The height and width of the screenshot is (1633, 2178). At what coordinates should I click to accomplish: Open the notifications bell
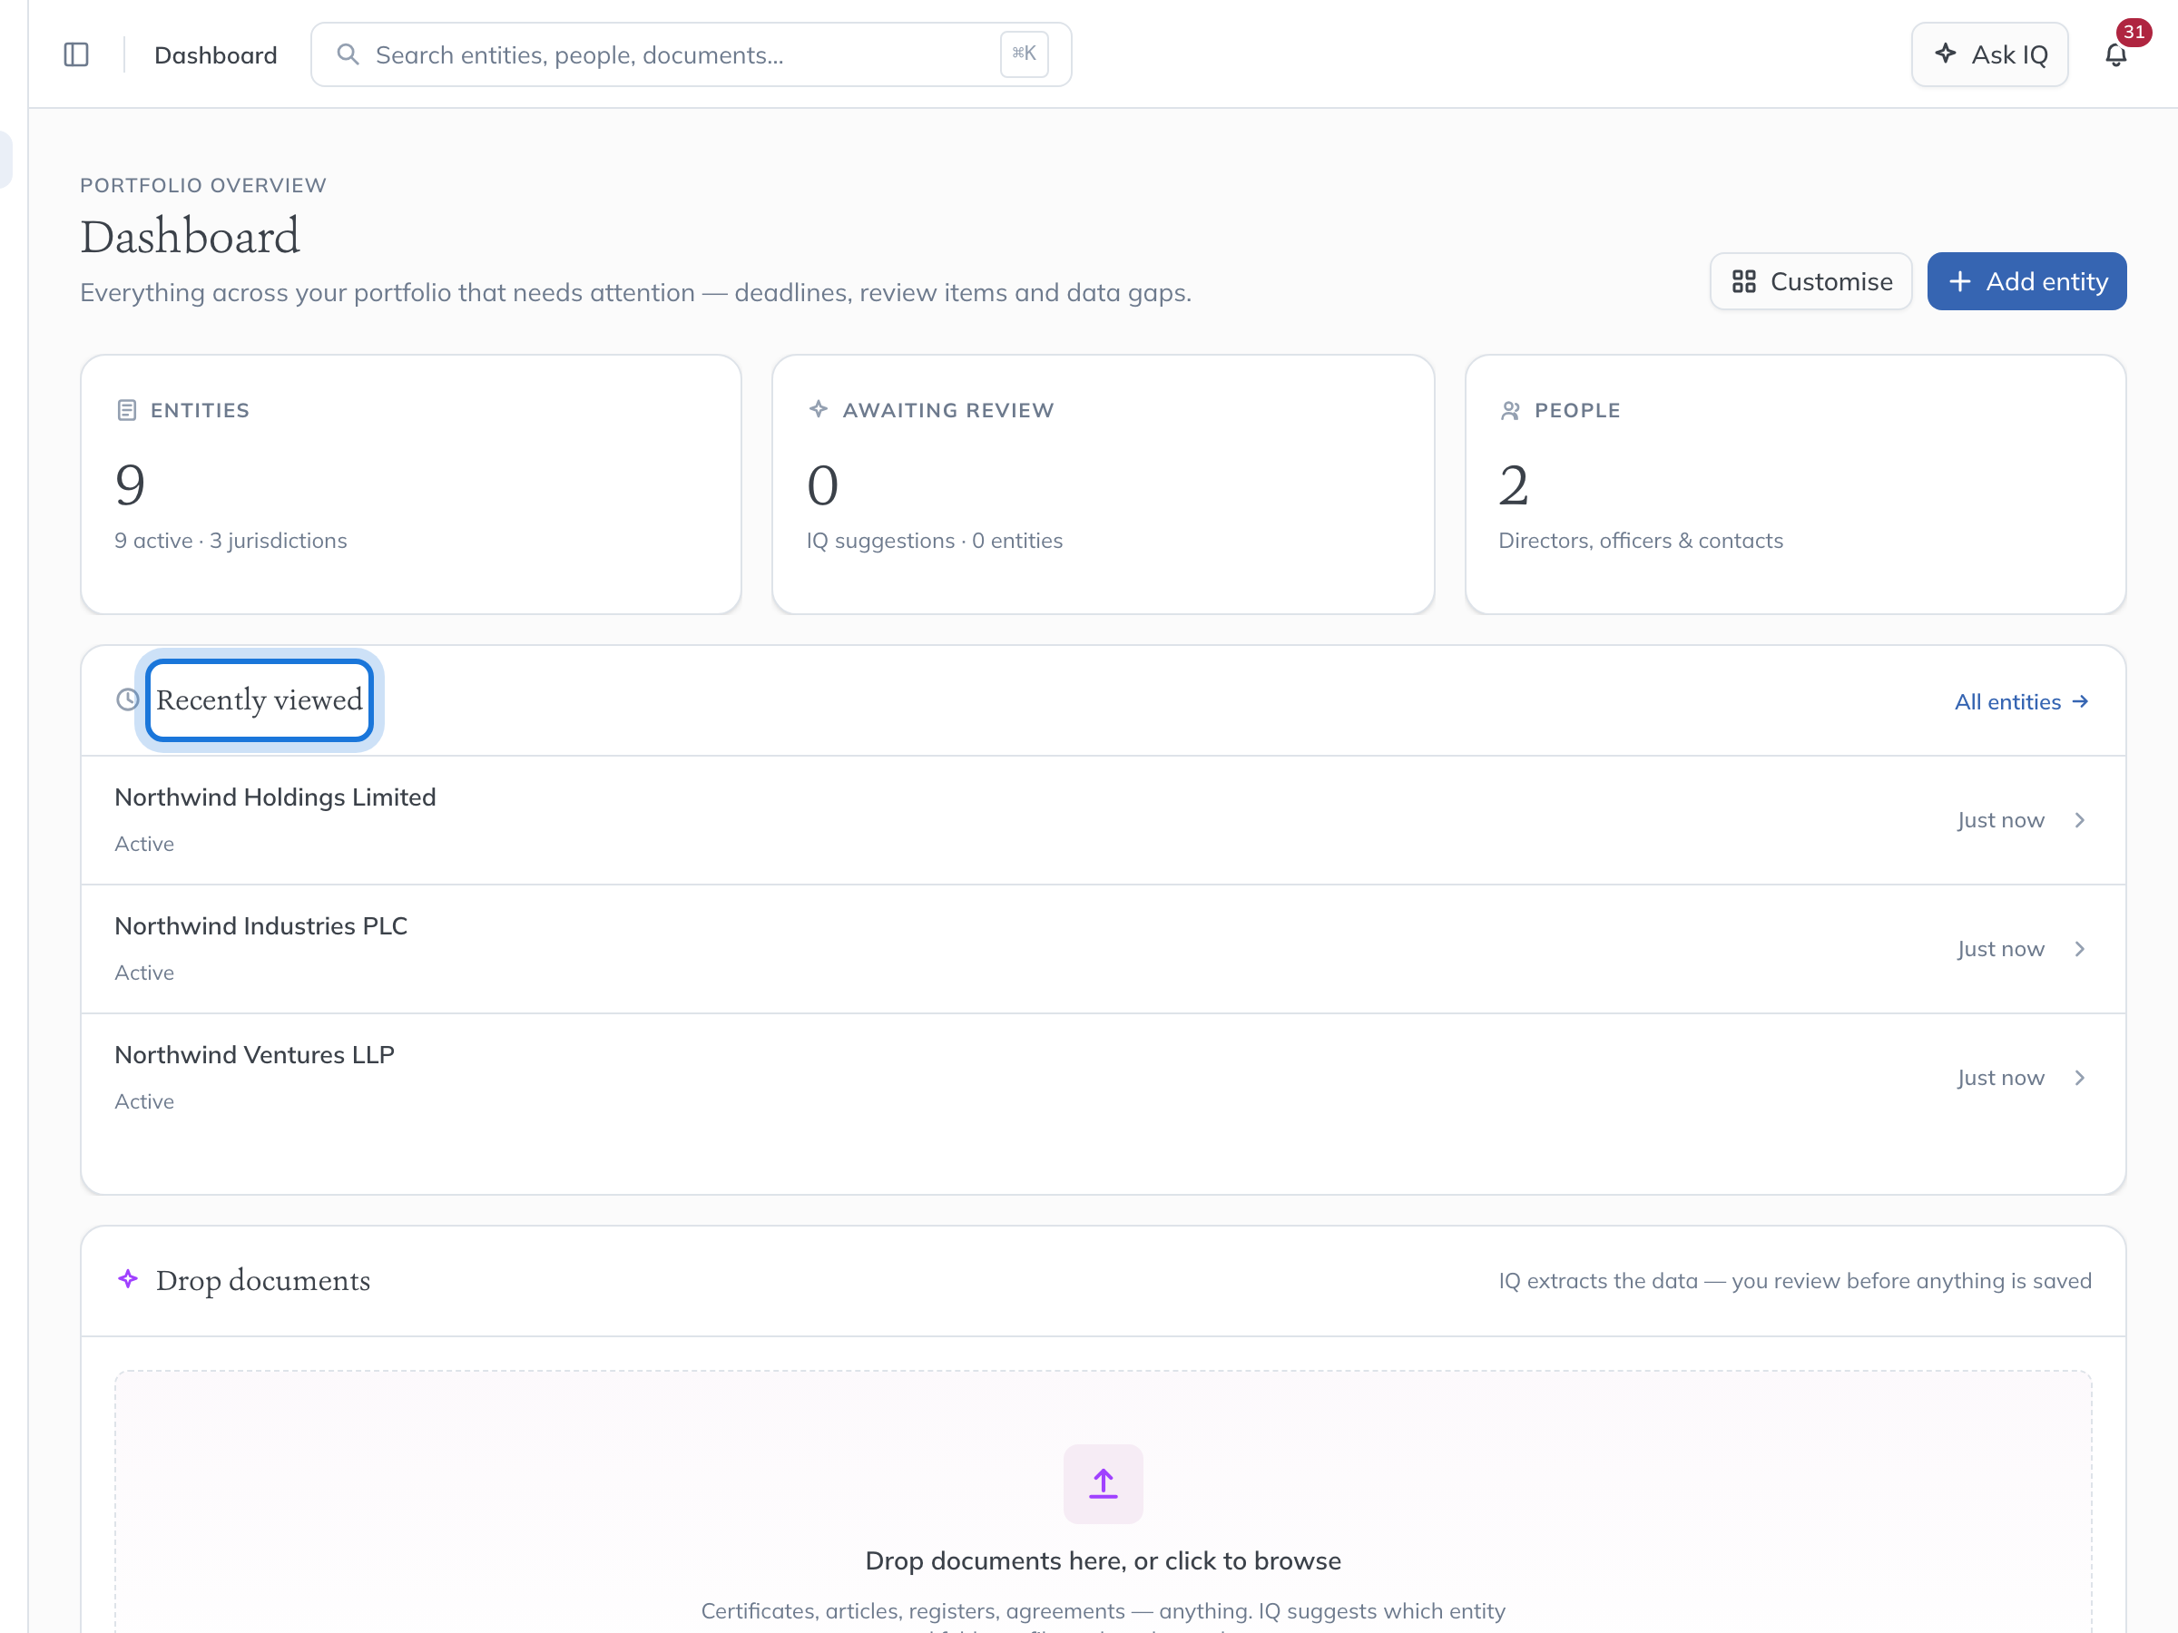pyautogui.click(x=2115, y=55)
